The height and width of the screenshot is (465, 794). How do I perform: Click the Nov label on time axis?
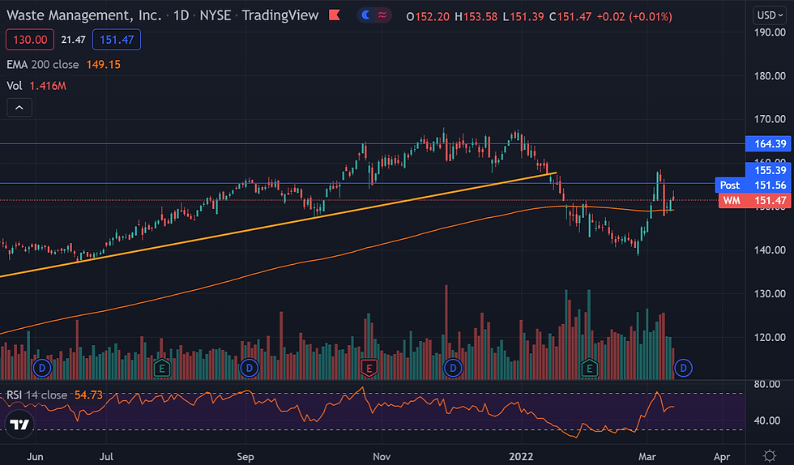[382, 456]
